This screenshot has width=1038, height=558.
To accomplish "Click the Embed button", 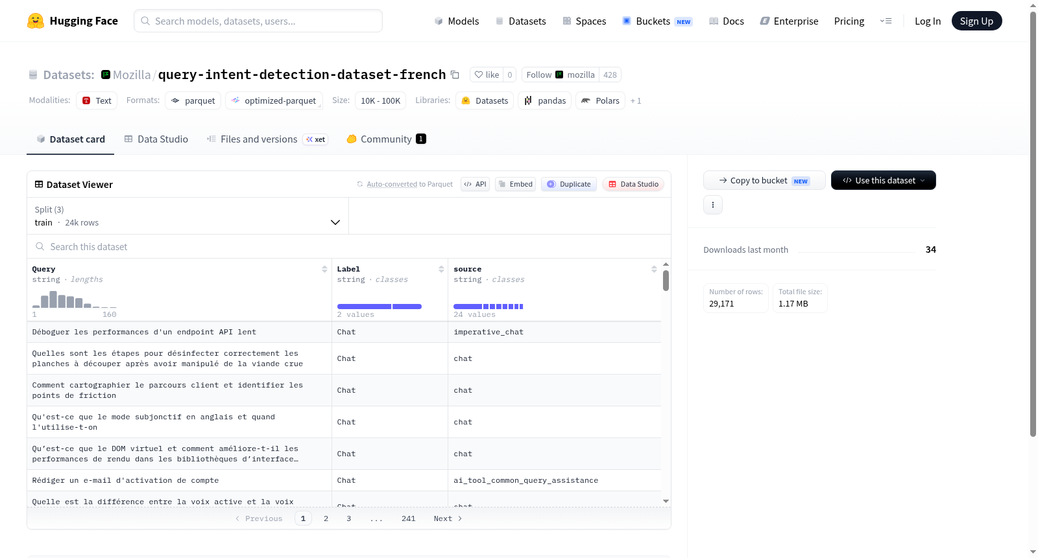I will click(515, 184).
